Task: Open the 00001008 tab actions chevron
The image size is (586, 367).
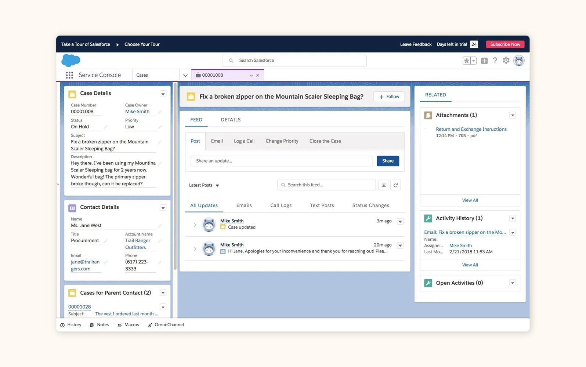Action: coord(251,75)
